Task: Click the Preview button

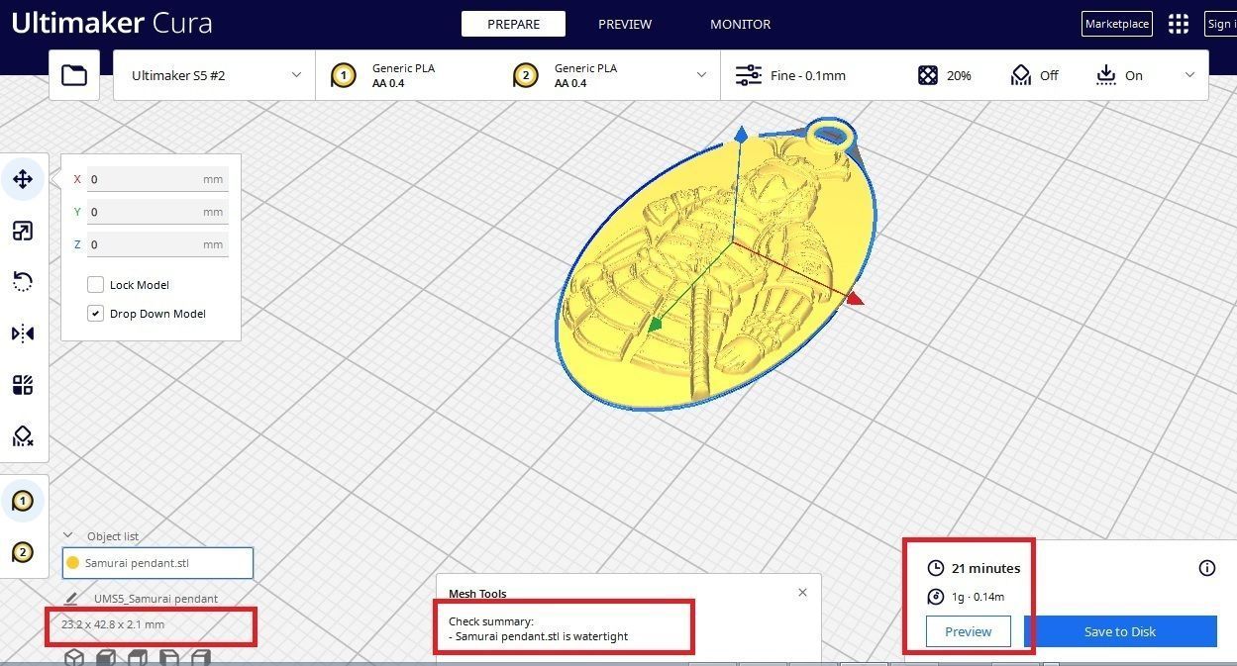Action: coord(969,631)
